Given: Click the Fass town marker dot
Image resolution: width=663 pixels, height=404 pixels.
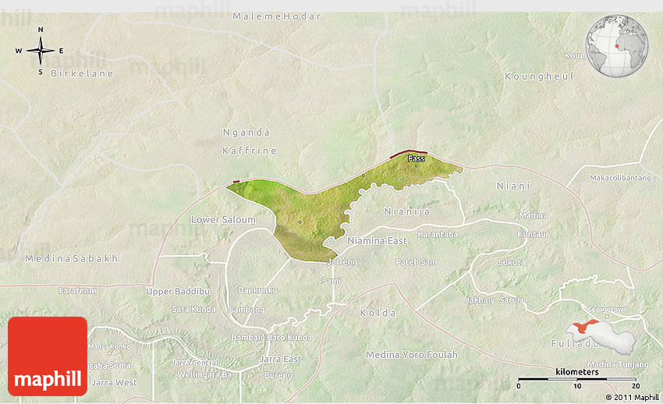Looking at the screenshot, I should [417, 165].
